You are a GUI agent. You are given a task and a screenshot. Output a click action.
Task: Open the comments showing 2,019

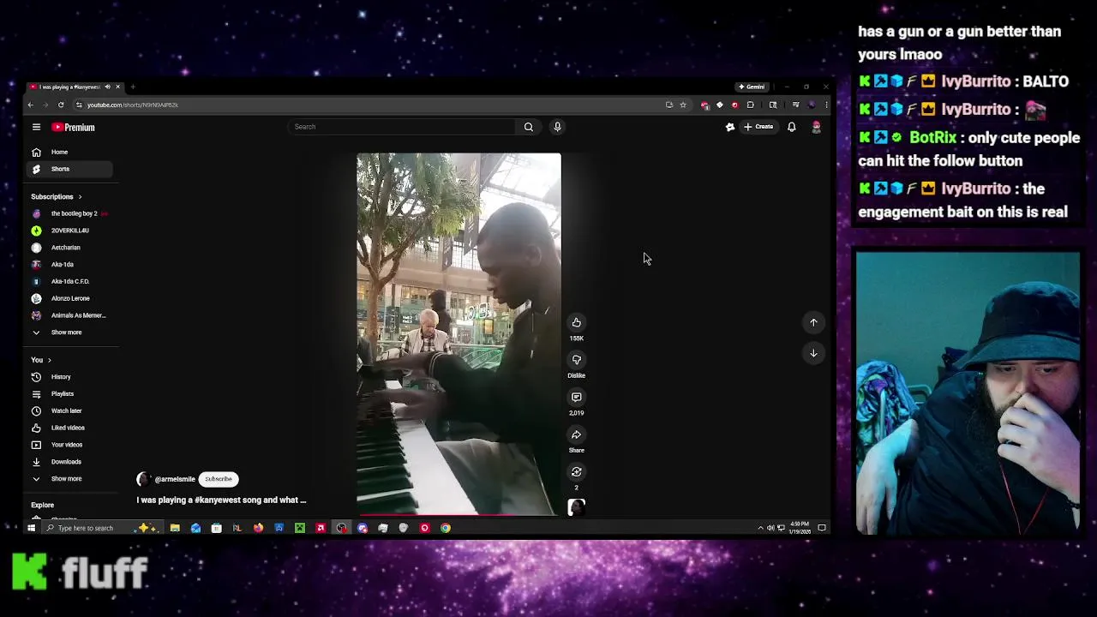click(576, 397)
